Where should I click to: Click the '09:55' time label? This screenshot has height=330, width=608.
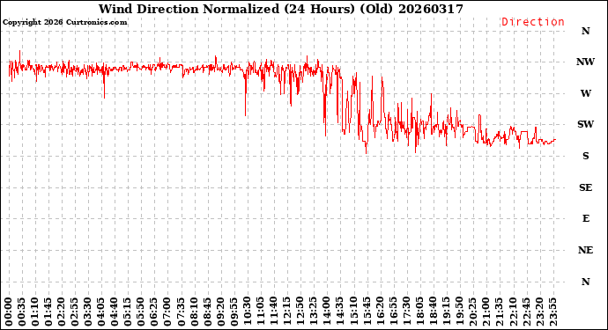coord(234,312)
